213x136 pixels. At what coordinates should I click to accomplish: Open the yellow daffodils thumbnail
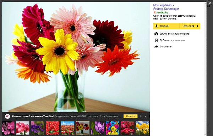click(x=142, y=128)
